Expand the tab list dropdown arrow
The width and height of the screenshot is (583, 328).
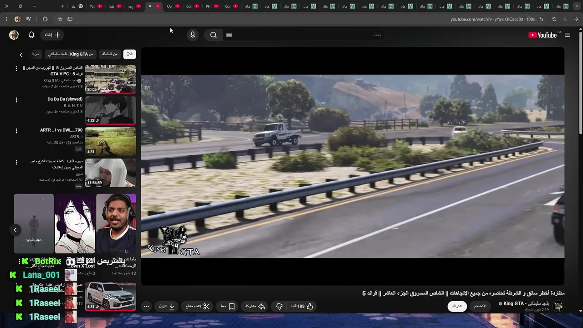tap(577, 6)
